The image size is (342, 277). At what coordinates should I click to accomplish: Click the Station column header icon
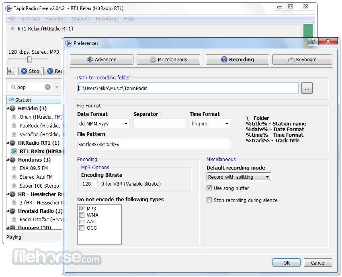click(x=11, y=100)
